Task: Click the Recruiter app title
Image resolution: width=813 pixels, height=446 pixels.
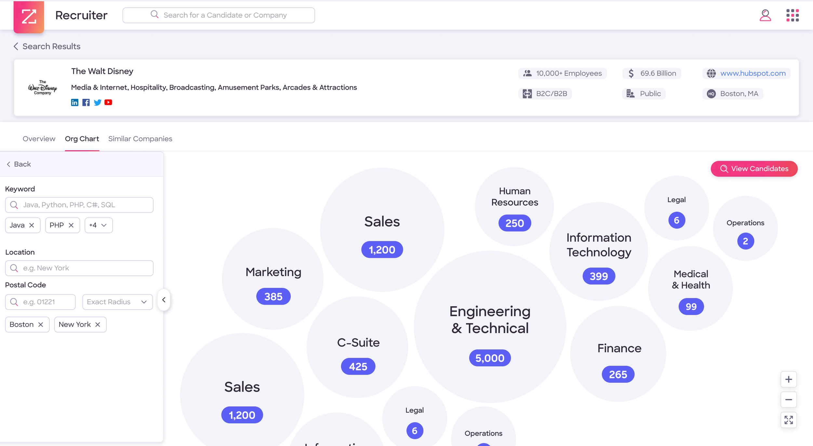Action: tap(81, 15)
